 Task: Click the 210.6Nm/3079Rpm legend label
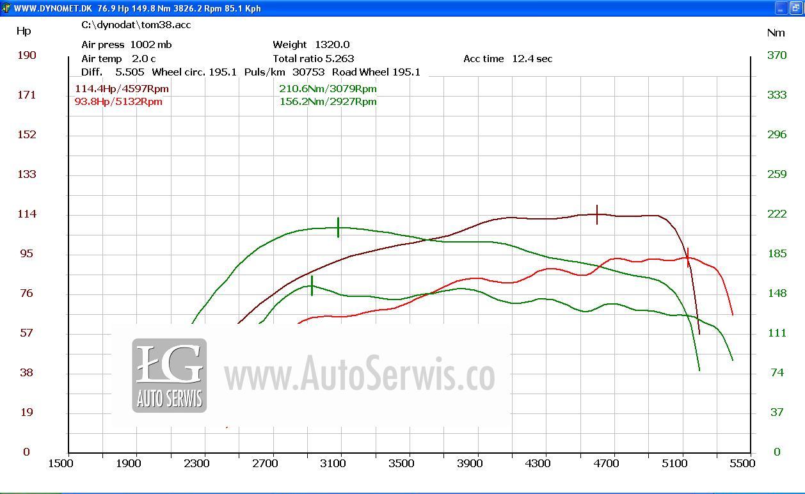click(x=328, y=89)
